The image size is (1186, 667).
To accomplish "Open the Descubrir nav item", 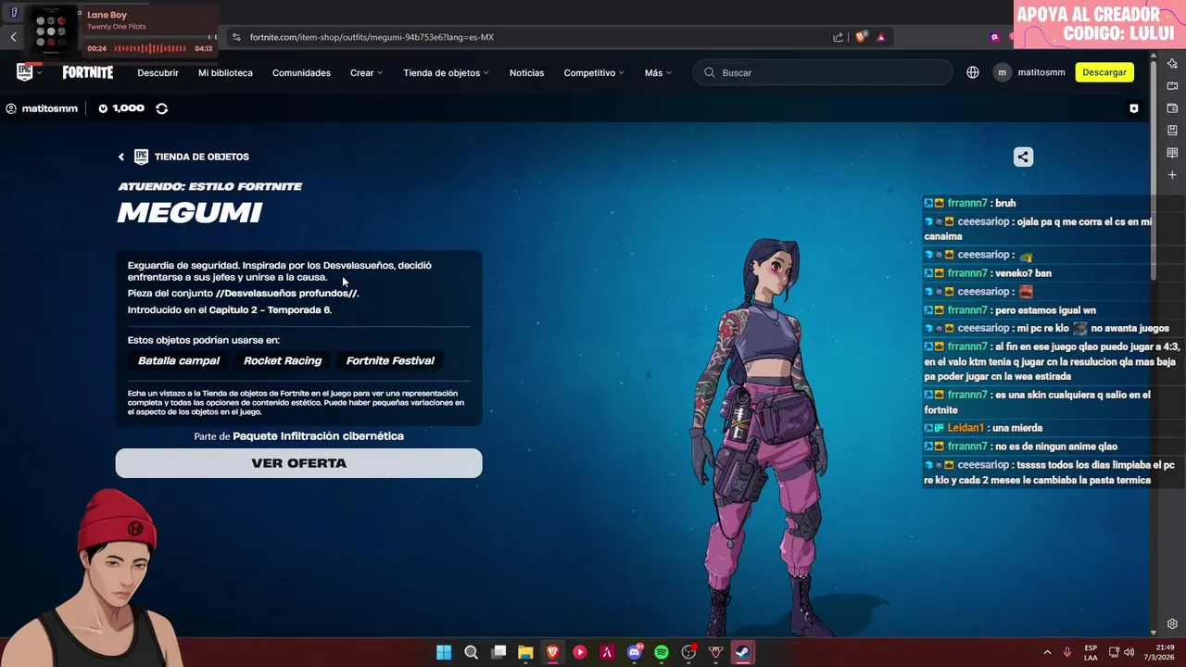I will coord(158,72).
